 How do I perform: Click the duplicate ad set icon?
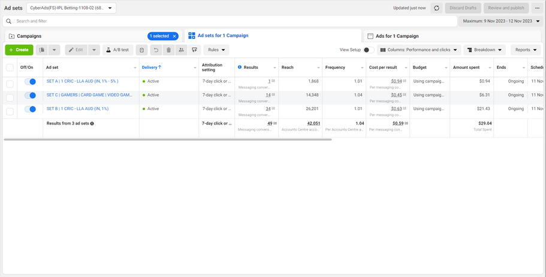pos(42,50)
